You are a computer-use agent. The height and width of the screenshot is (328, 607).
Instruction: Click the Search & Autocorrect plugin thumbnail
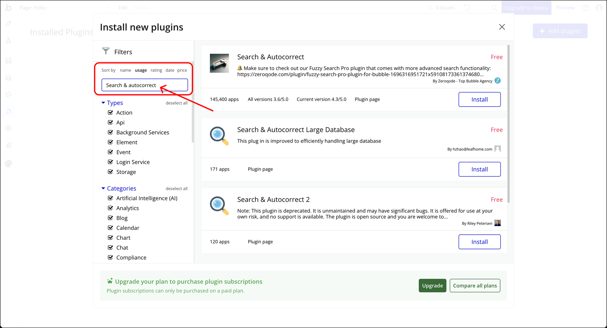[219, 63]
